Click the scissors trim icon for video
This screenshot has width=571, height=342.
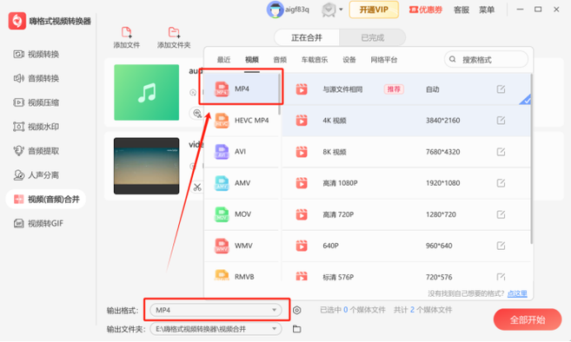coord(197,187)
